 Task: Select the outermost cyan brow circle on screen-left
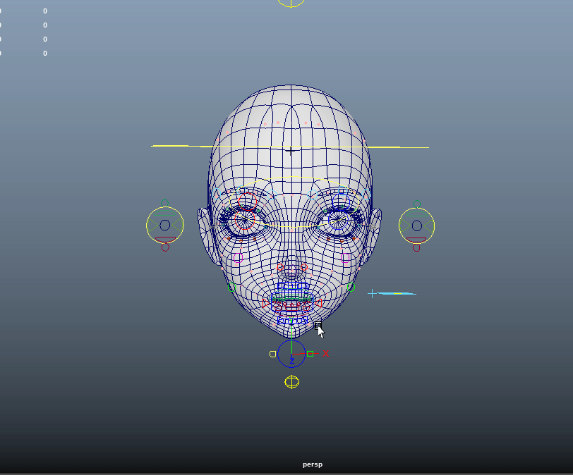[216, 193]
